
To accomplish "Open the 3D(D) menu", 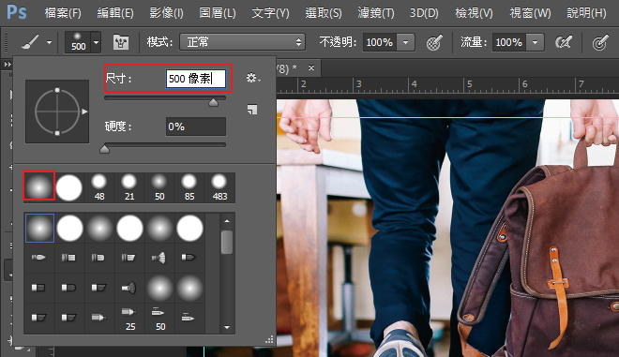I will [424, 13].
